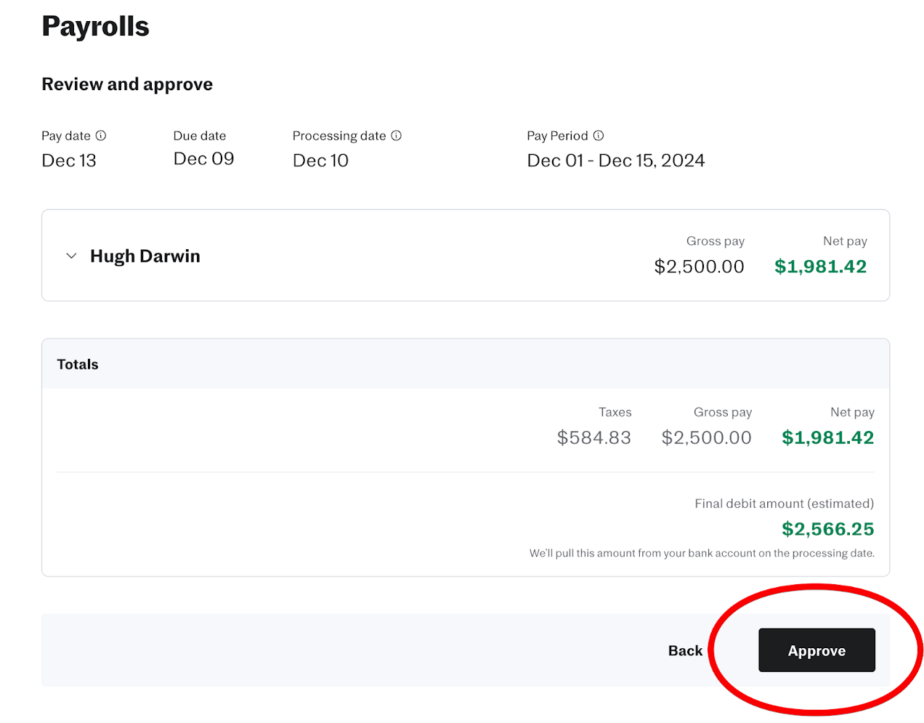Click Hugh Darwin's $2,500.00 gross pay
924x723 pixels.
(x=699, y=267)
